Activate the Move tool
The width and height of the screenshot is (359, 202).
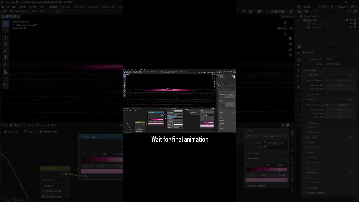coord(6,37)
